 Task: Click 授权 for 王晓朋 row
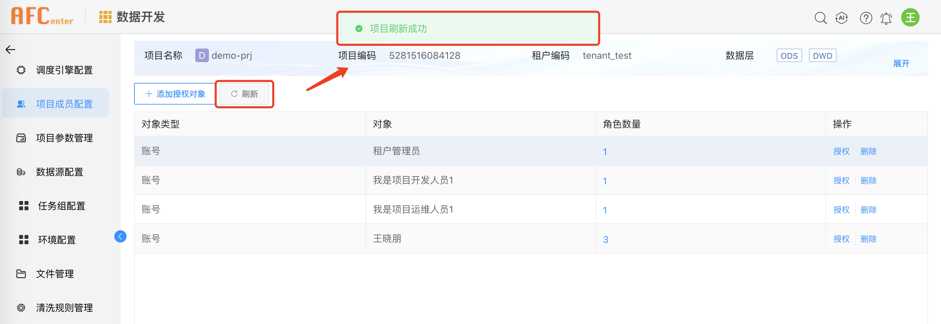[841, 239]
